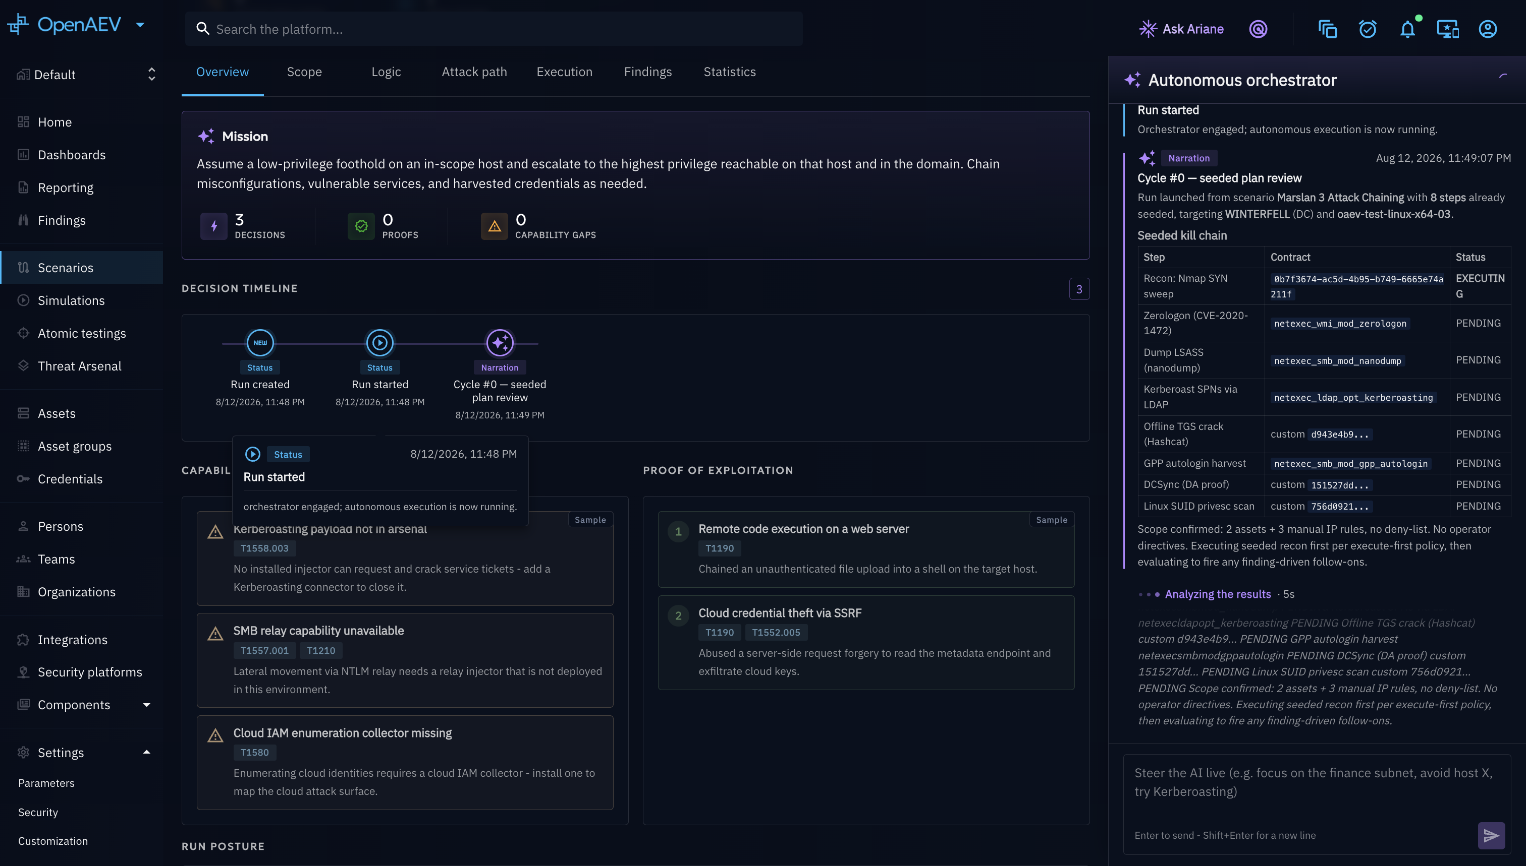Screen dimensions: 1526x866
Task: Switch to the Logic tab
Action: (x=386, y=72)
